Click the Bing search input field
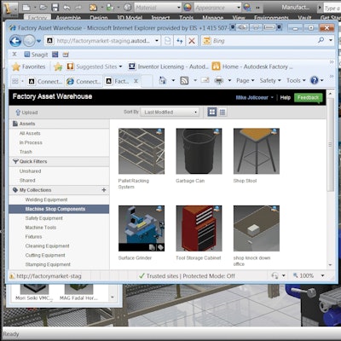341x341 pixels. pos(263,41)
